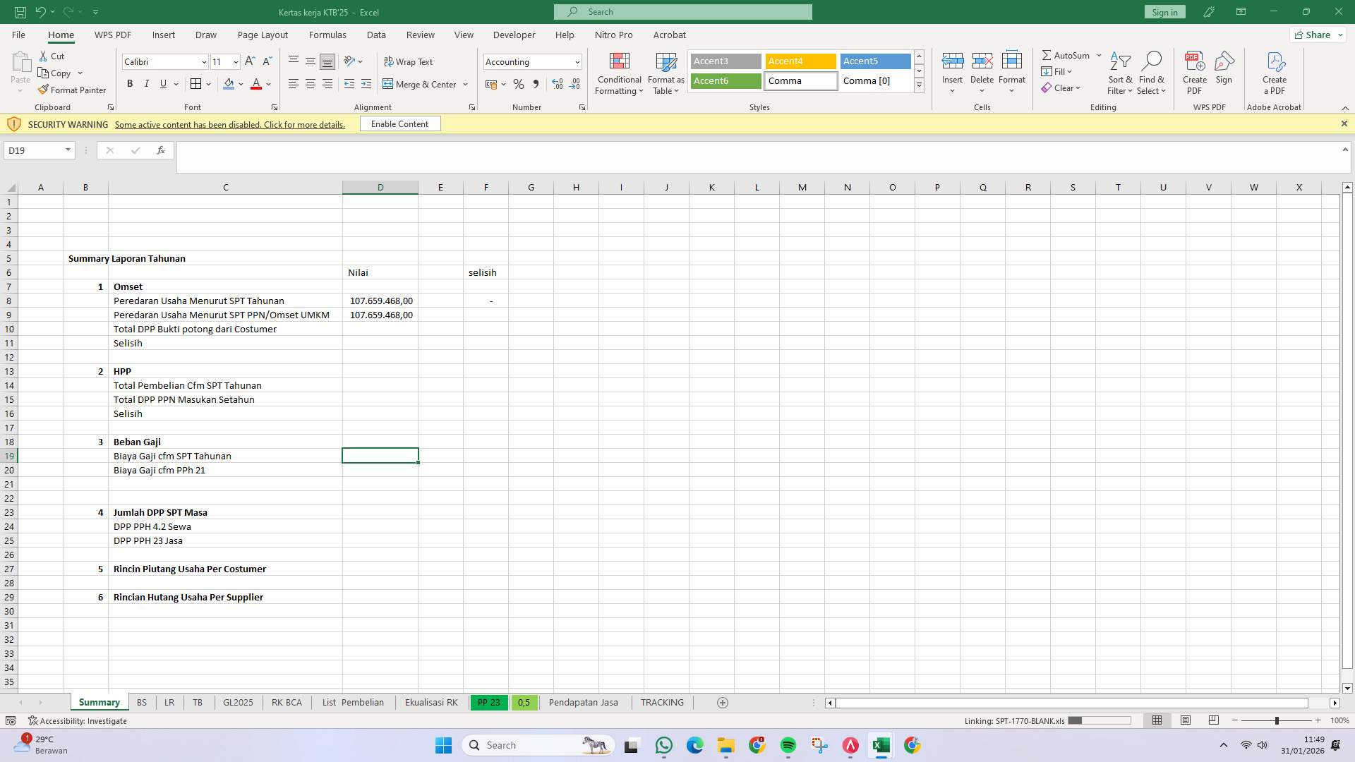Select the Comma cell style
Image resolution: width=1355 pixels, height=762 pixels.
pos(800,80)
